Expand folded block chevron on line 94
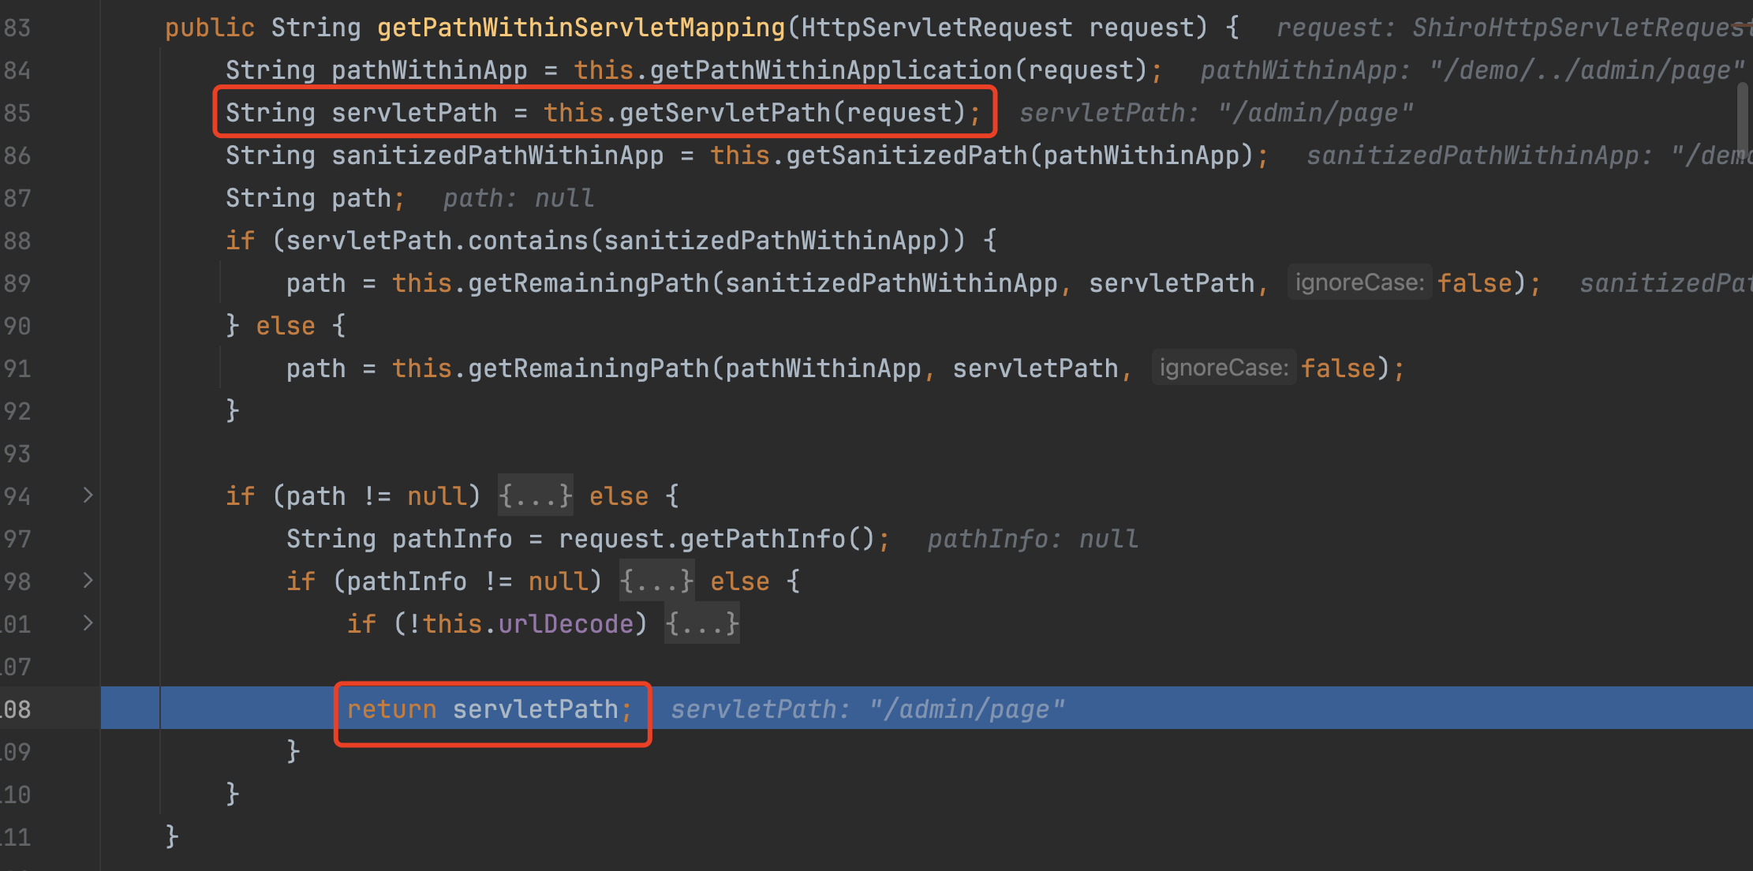 point(88,495)
